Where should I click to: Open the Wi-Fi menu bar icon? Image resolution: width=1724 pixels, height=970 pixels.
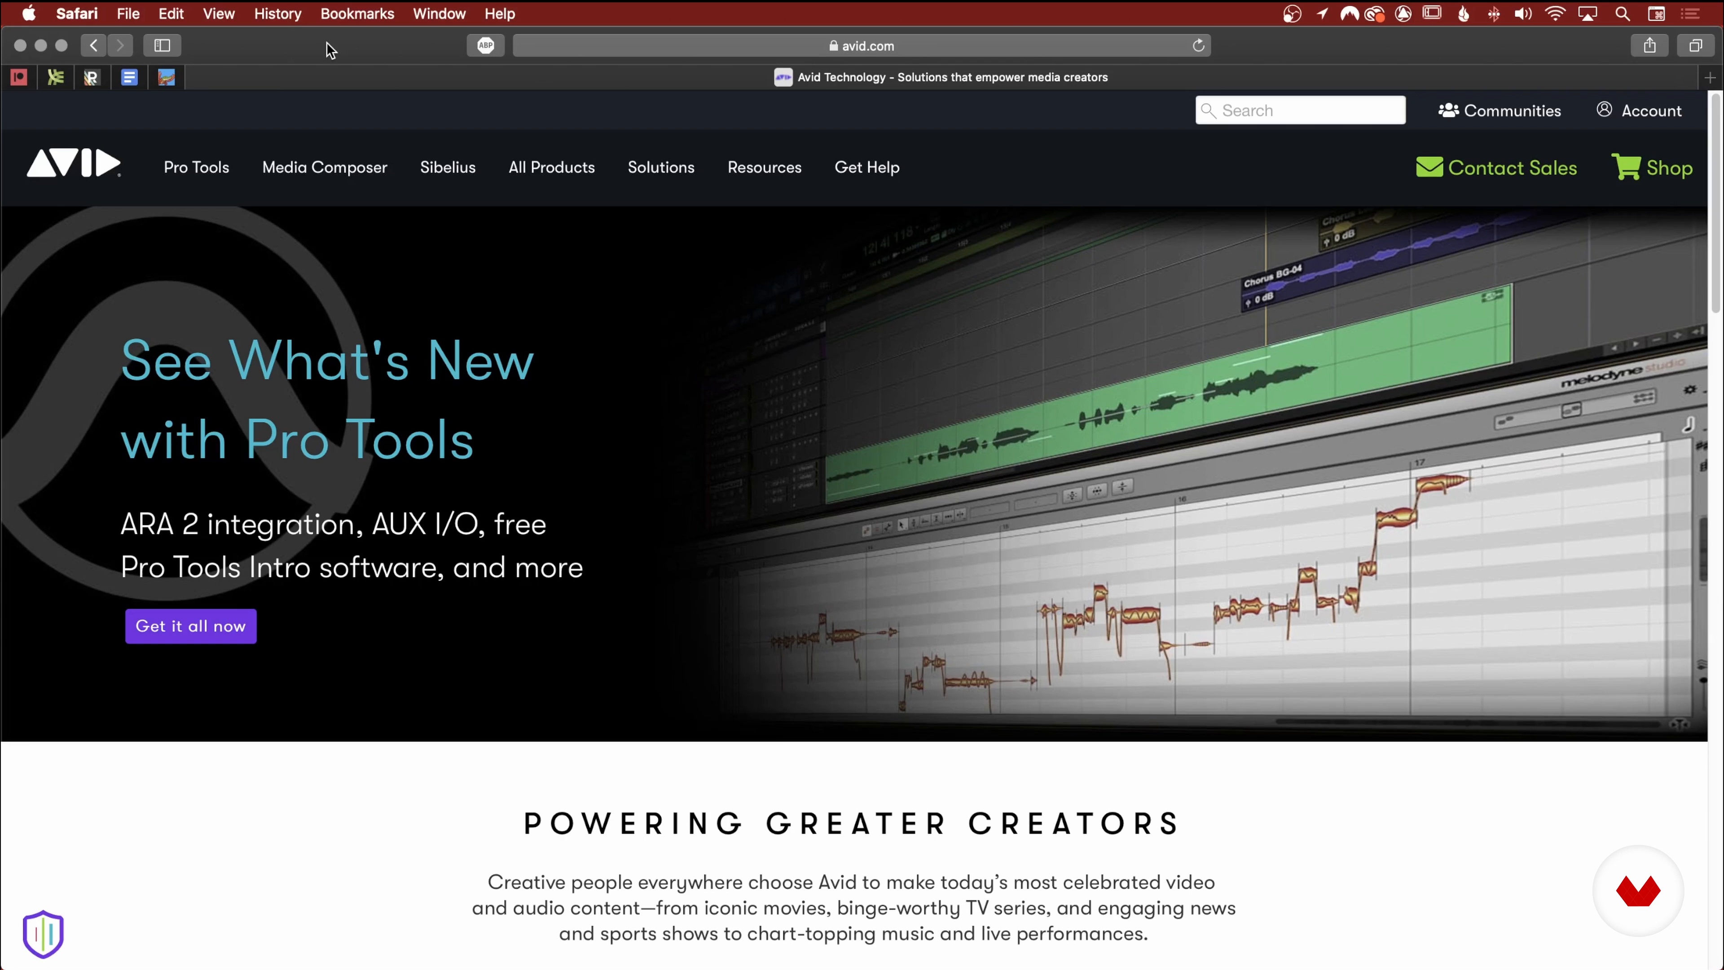[x=1555, y=13]
